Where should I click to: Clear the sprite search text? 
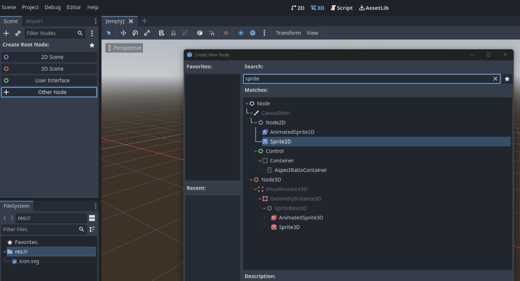coord(495,79)
